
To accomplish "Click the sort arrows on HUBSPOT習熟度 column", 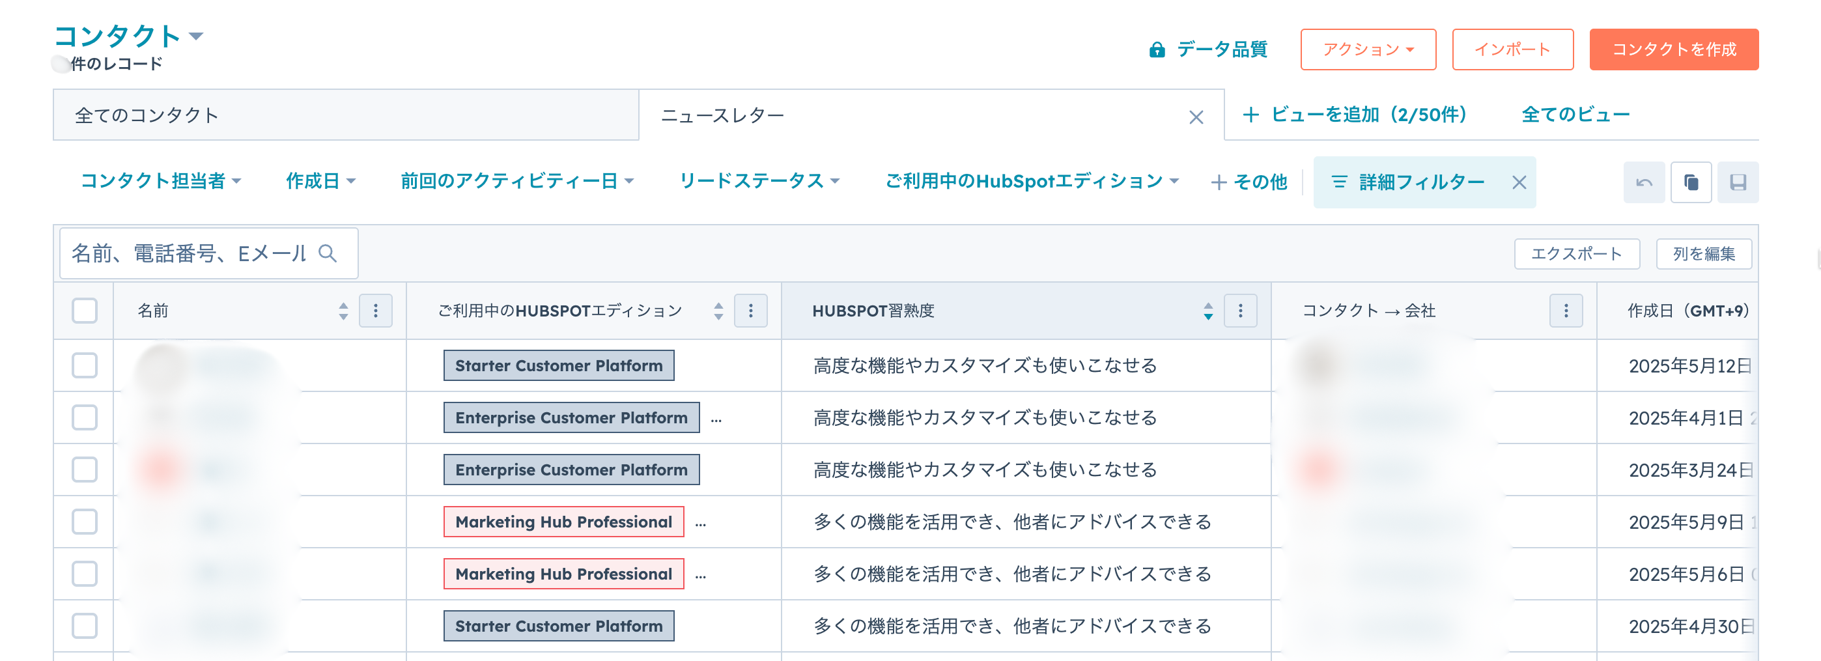I will click(x=1207, y=311).
